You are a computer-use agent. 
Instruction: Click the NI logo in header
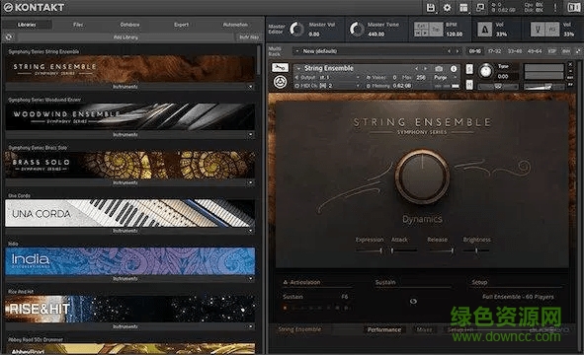pos(573,8)
